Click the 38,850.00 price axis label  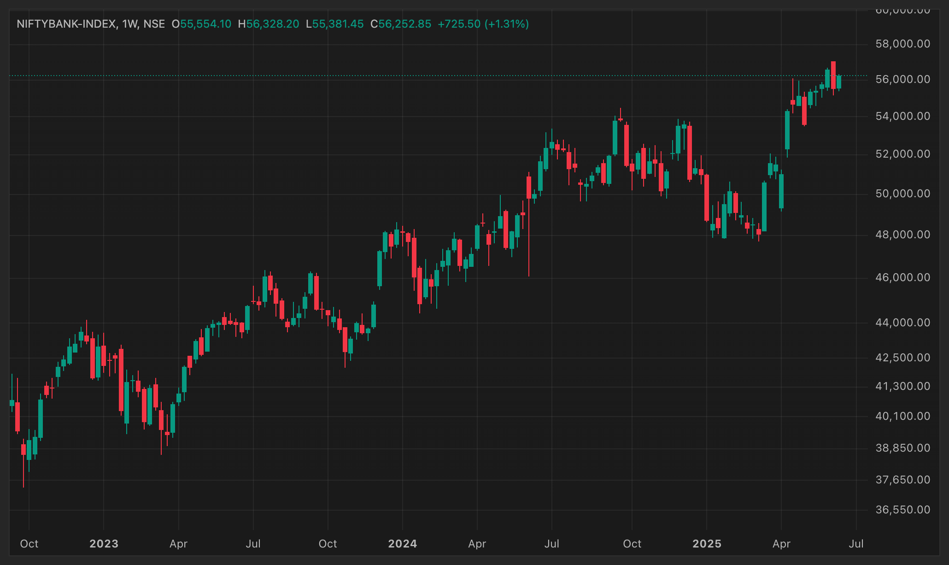pyautogui.click(x=902, y=448)
